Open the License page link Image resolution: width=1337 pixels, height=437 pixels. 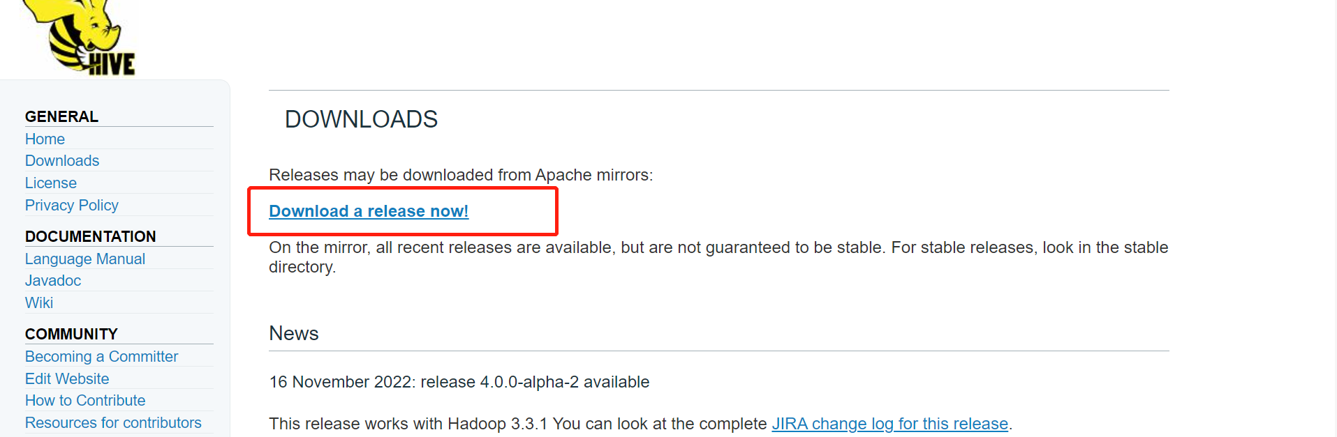[x=51, y=183]
